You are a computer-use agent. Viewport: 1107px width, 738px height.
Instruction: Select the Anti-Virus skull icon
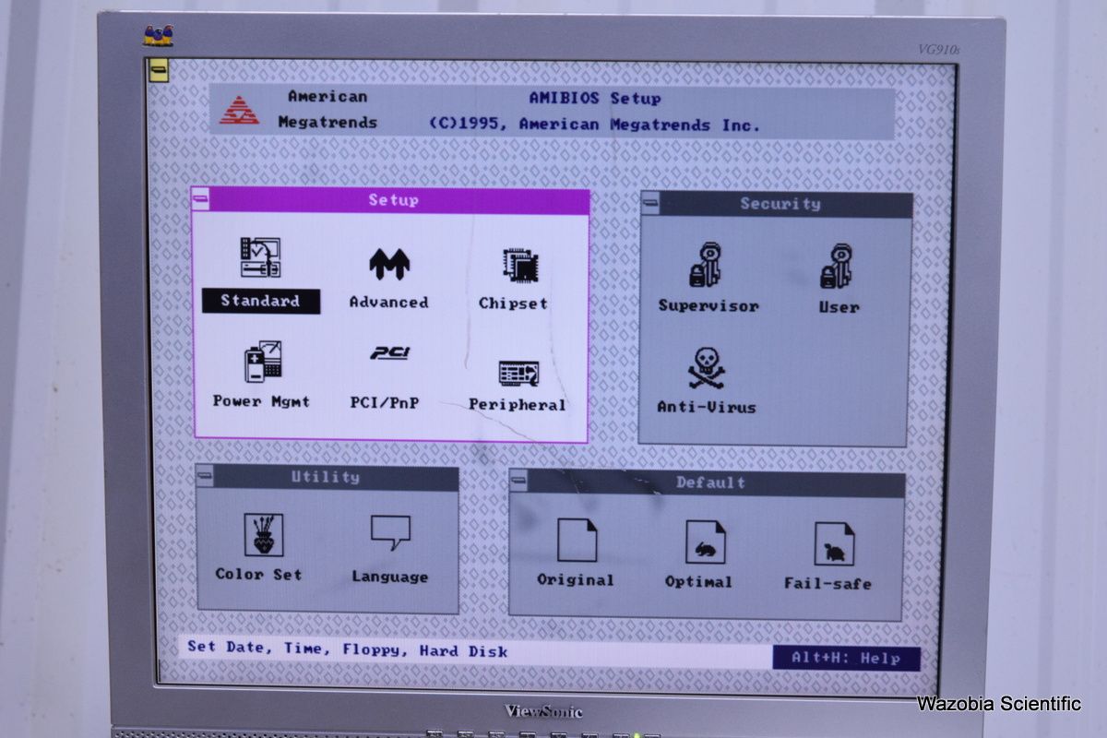tap(707, 368)
